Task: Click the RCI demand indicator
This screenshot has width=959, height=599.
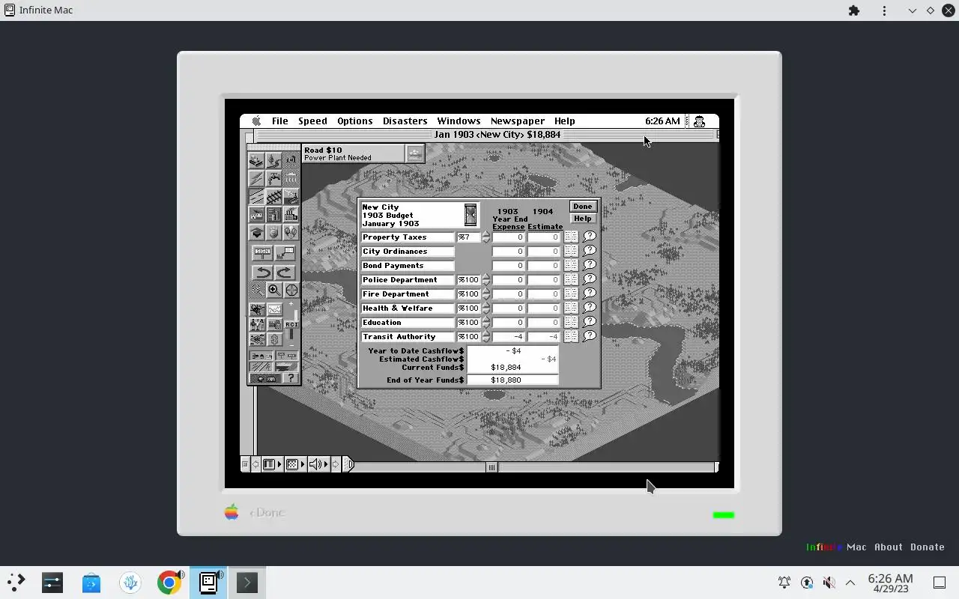Action: 291,325
